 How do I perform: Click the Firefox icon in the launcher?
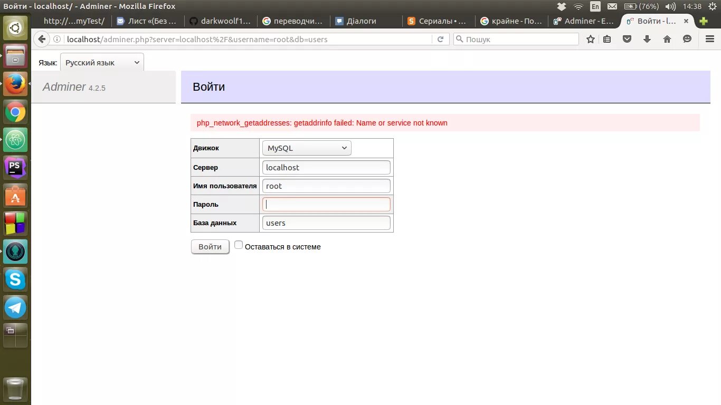click(x=15, y=84)
